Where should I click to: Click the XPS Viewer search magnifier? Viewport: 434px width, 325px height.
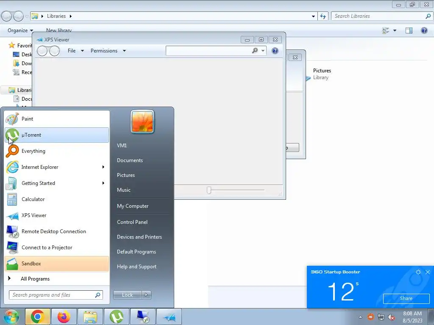coord(255,51)
